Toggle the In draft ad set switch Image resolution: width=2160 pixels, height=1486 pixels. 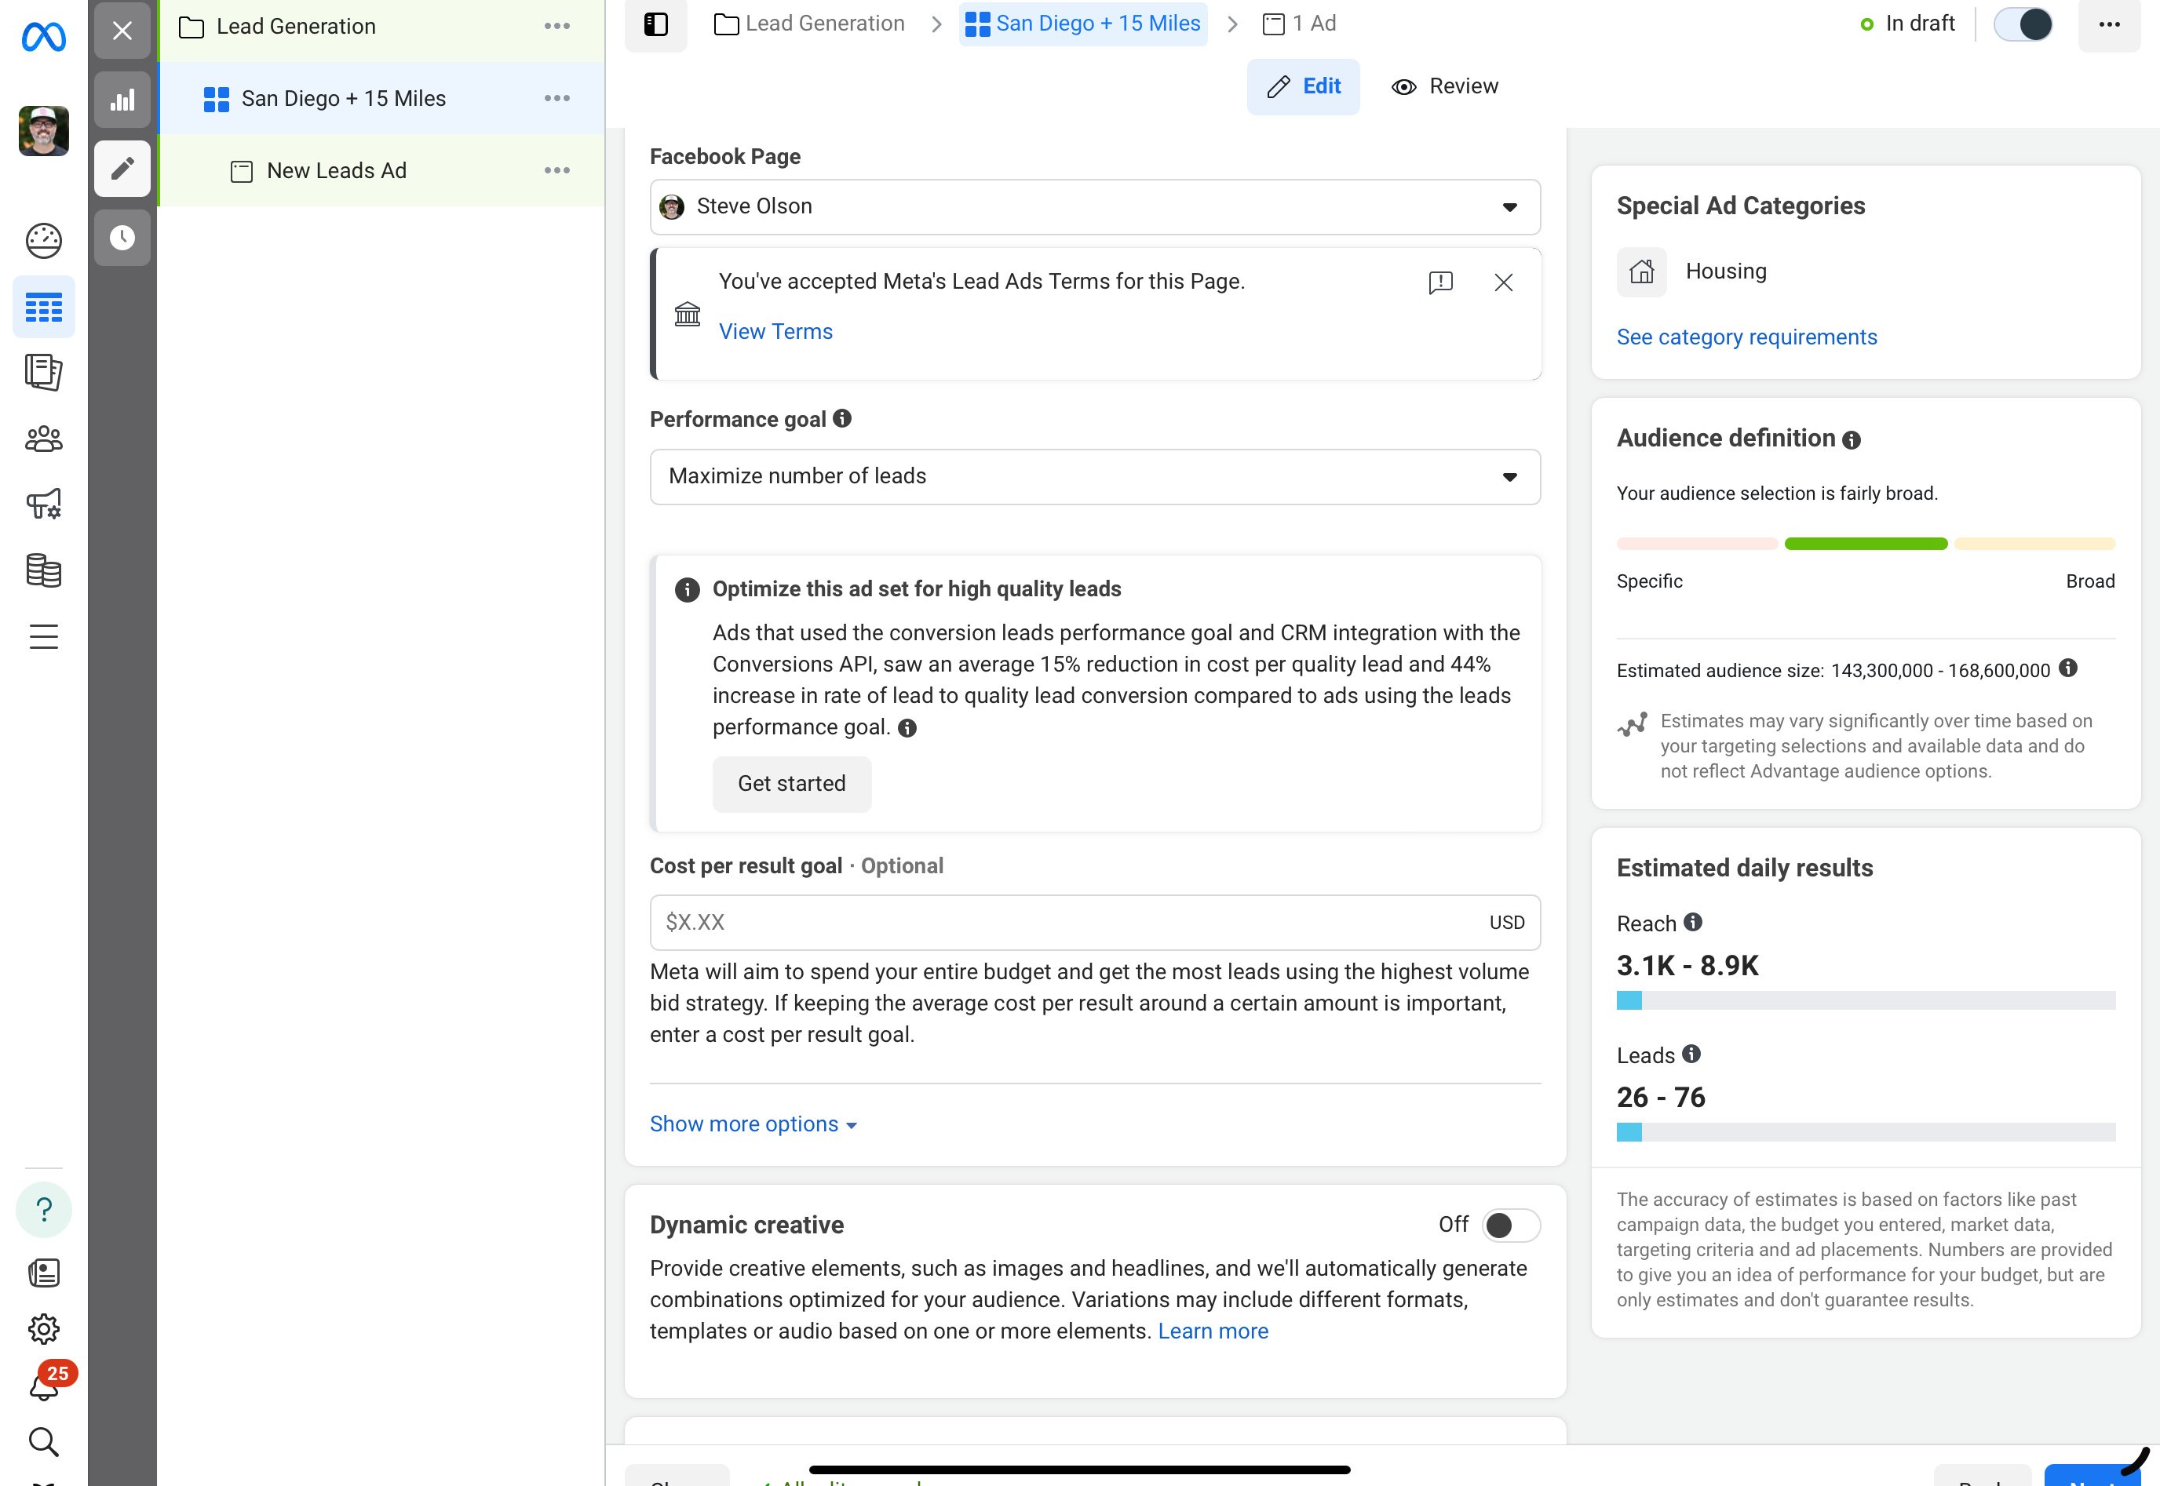pos(2022,24)
